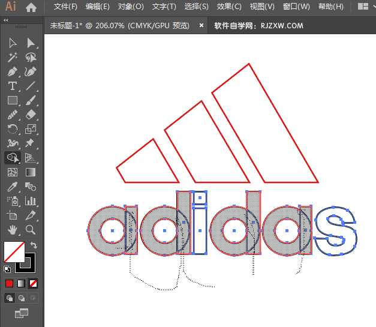The image size is (376, 327).
Task: Select the Direct Selection tool
Action: point(31,43)
